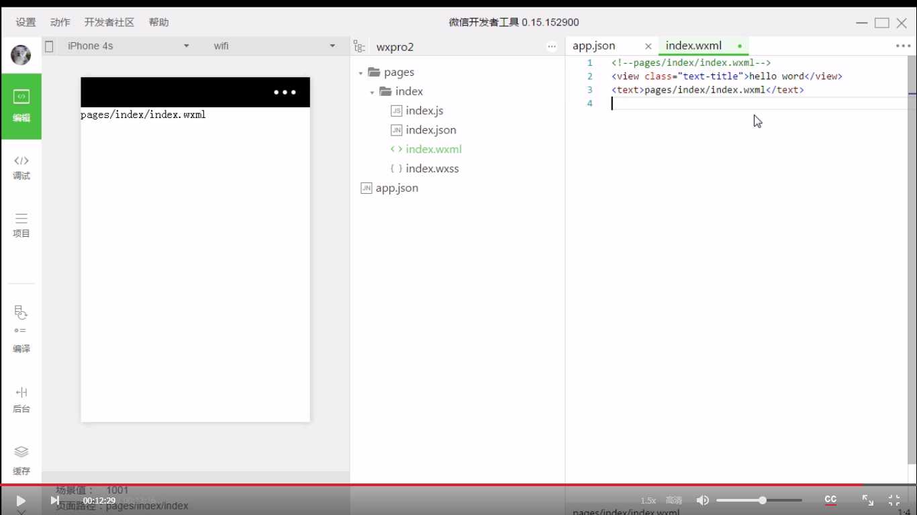Click the unsaved dot on index.wxml tab

pyautogui.click(x=739, y=46)
